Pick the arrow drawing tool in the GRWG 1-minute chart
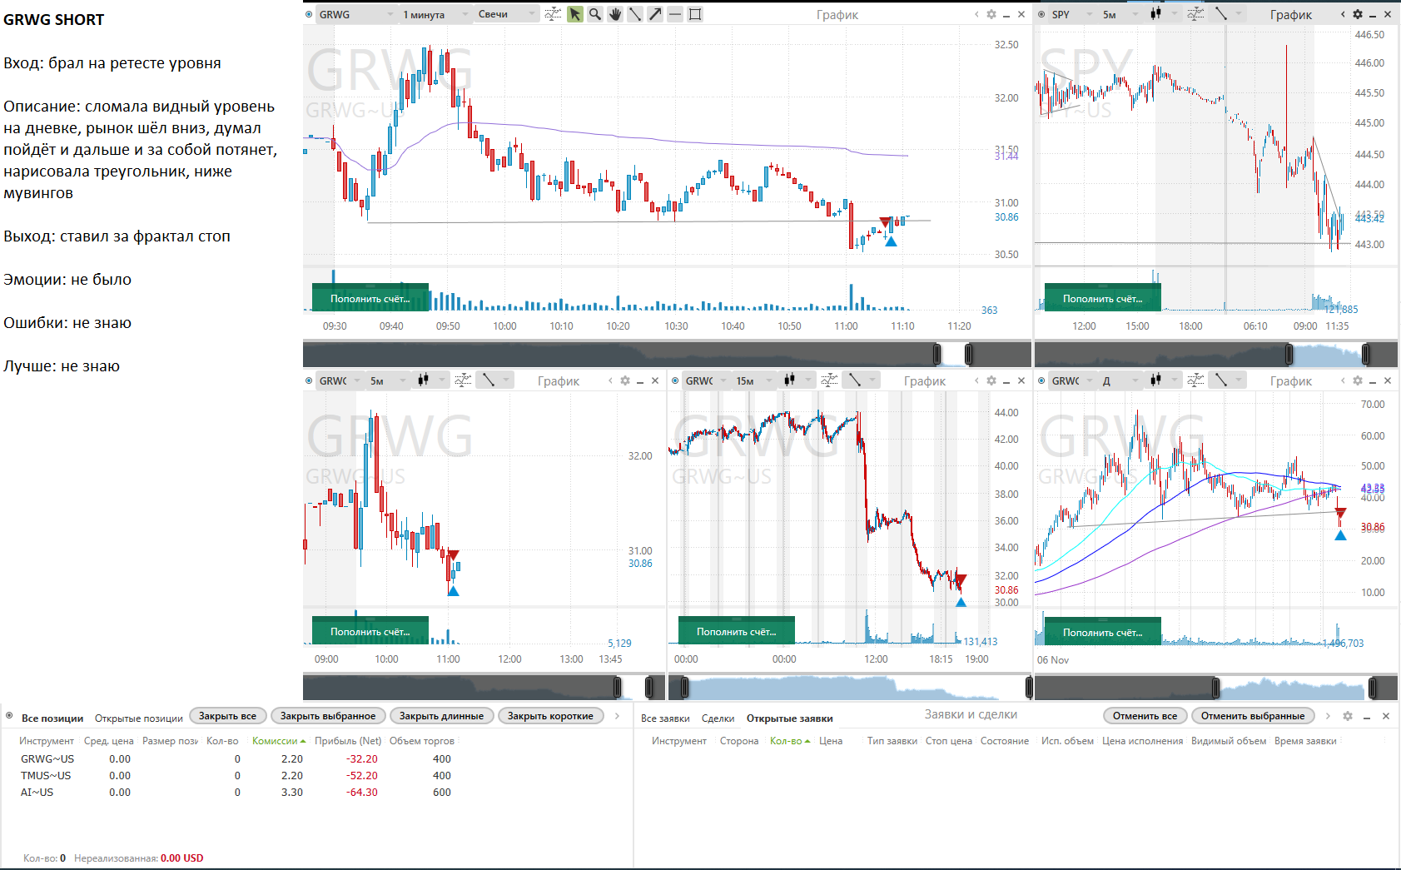The image size is (1401, 870). point(655,14)
